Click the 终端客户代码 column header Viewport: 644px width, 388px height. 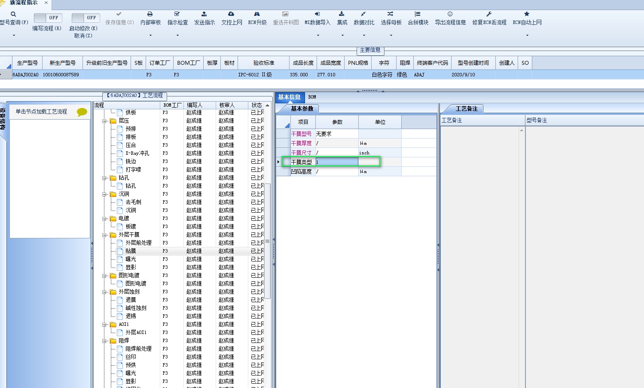[x=432, y=63]
